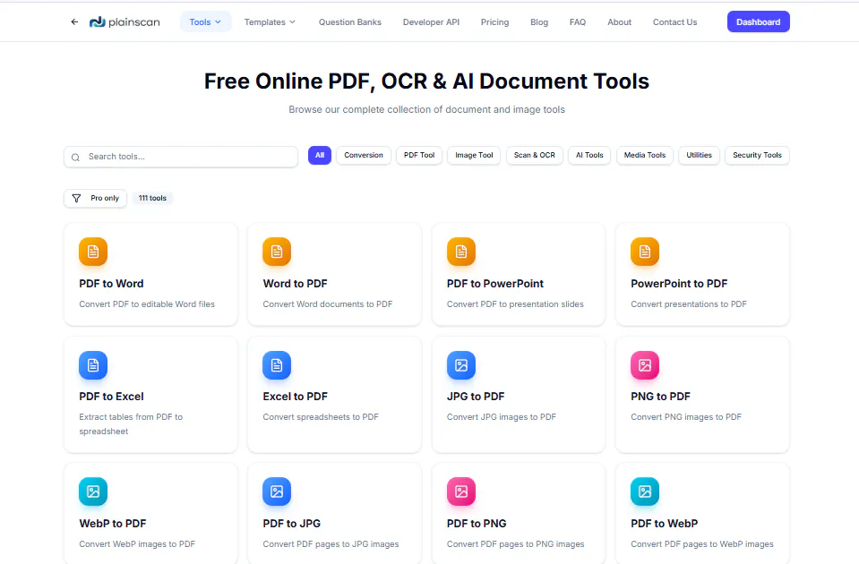Show Media Tools category
The width and height of the screenshot is (859, 564).
(645, 156)
